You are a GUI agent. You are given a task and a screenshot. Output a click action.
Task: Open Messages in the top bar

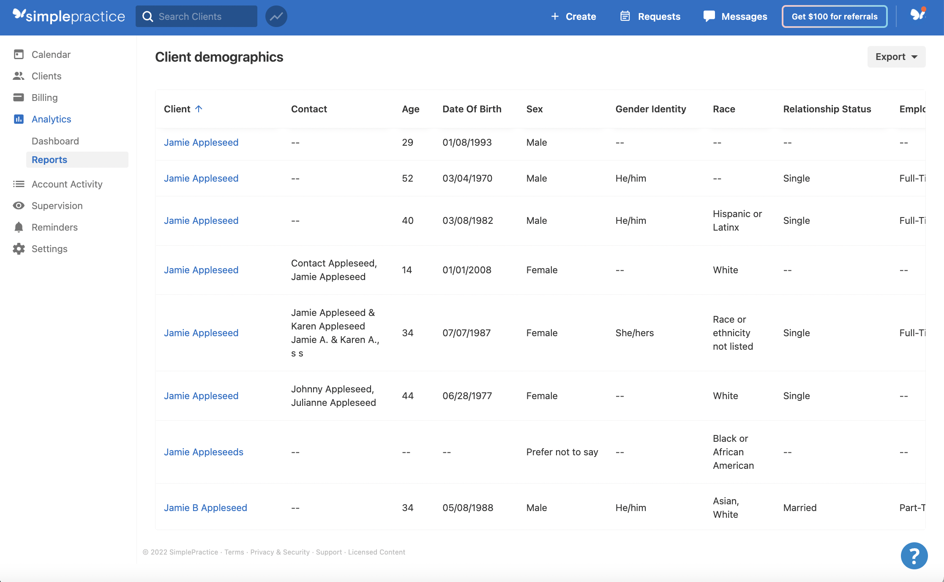[x=735, y=16]
